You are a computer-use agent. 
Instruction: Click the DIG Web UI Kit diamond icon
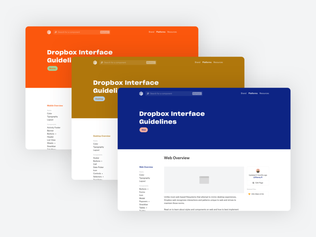(249, 194)
